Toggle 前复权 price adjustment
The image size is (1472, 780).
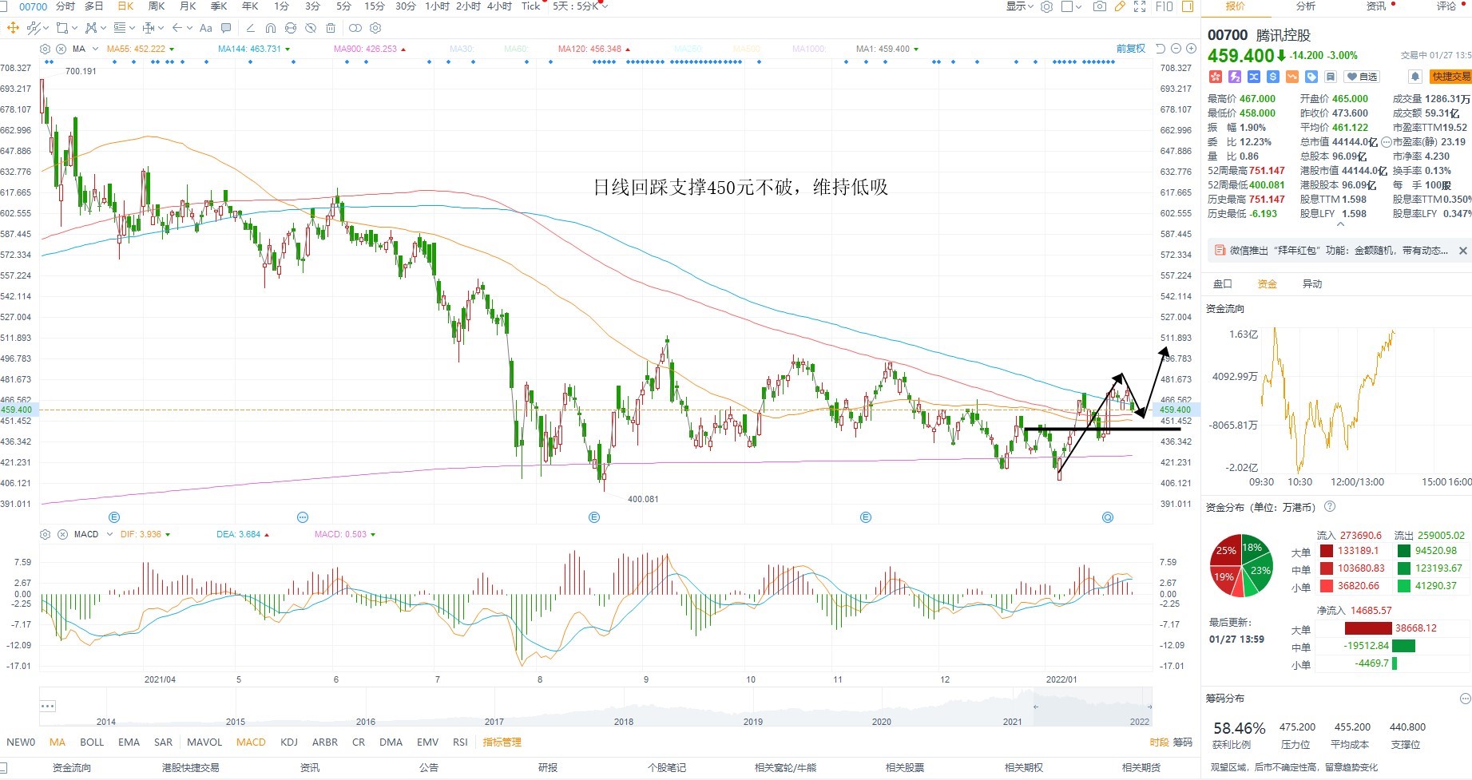coord(1131,49)
